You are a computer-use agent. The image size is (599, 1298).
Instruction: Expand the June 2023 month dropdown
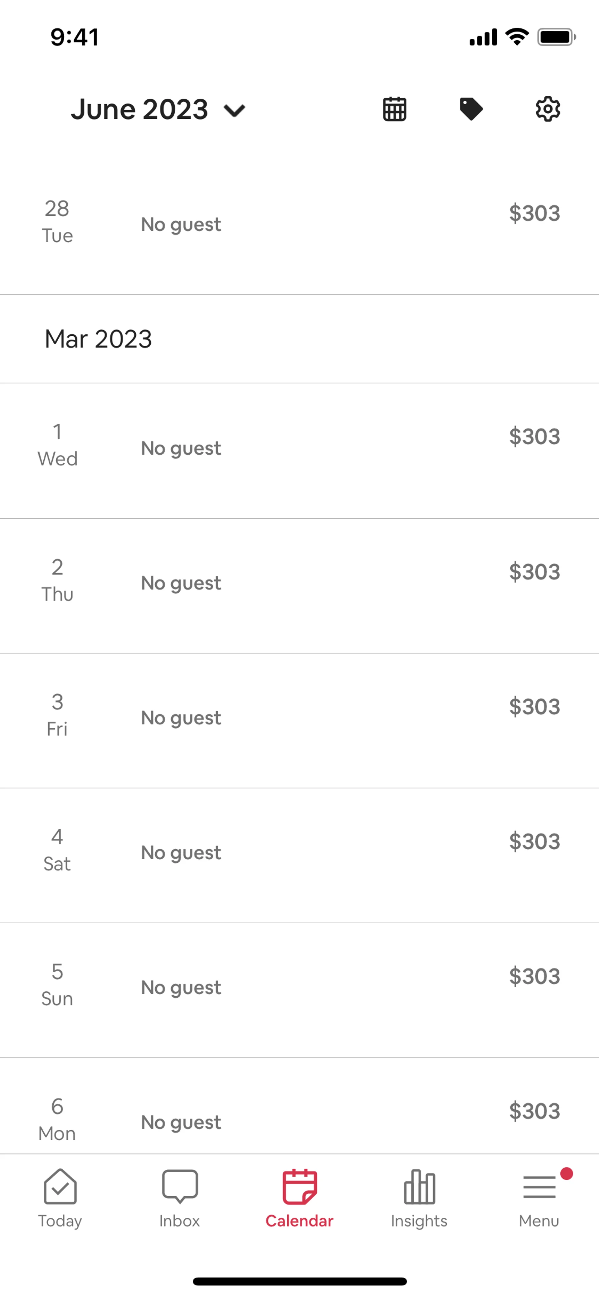(139, 109)
